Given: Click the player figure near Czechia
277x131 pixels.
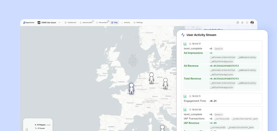Looking at the screenshot, I should click(165, 84).
